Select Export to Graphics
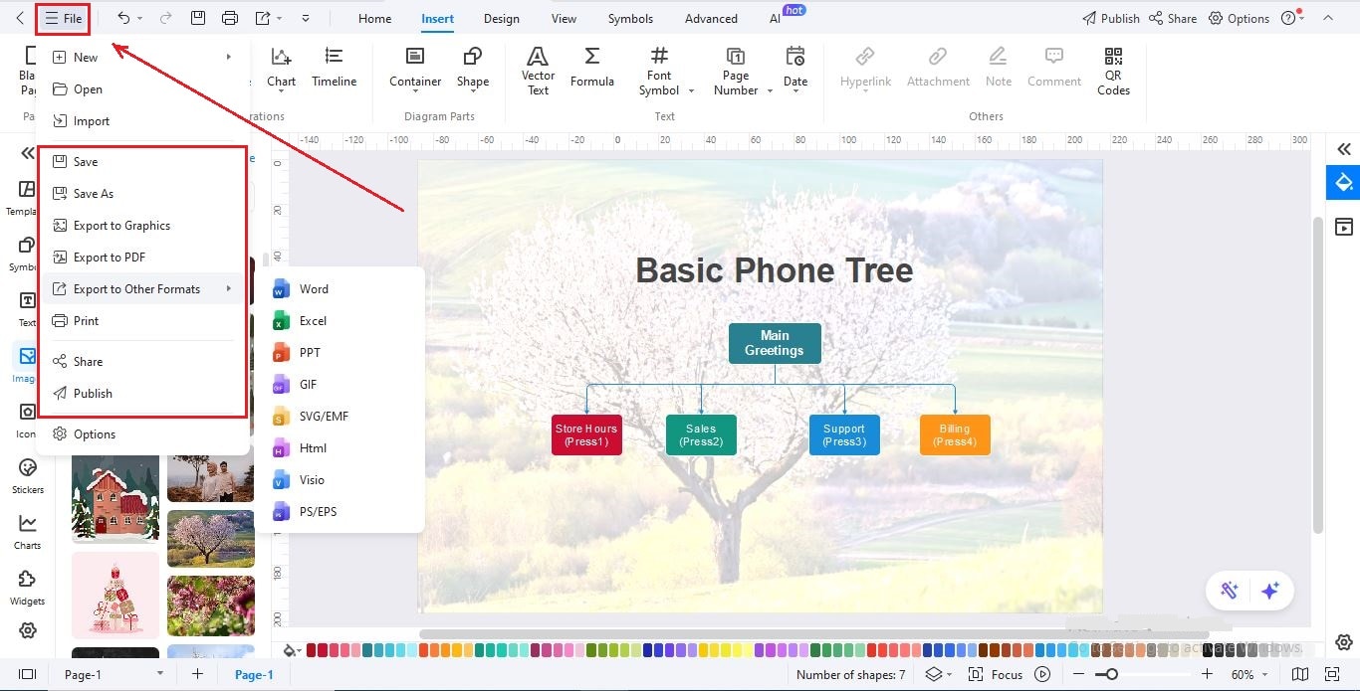This screenshot has width=1360, height=691. (142, 225)
